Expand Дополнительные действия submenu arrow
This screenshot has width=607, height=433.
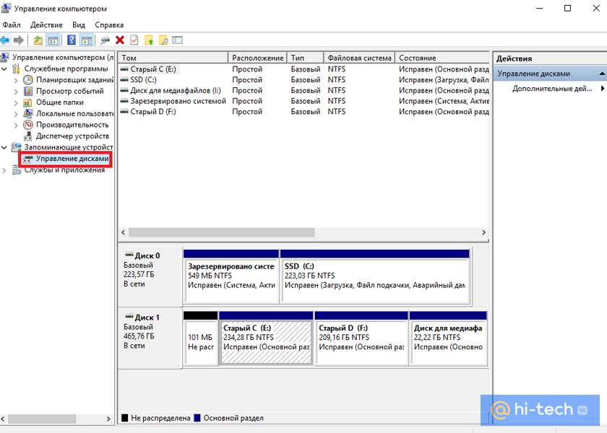(602, 89)
